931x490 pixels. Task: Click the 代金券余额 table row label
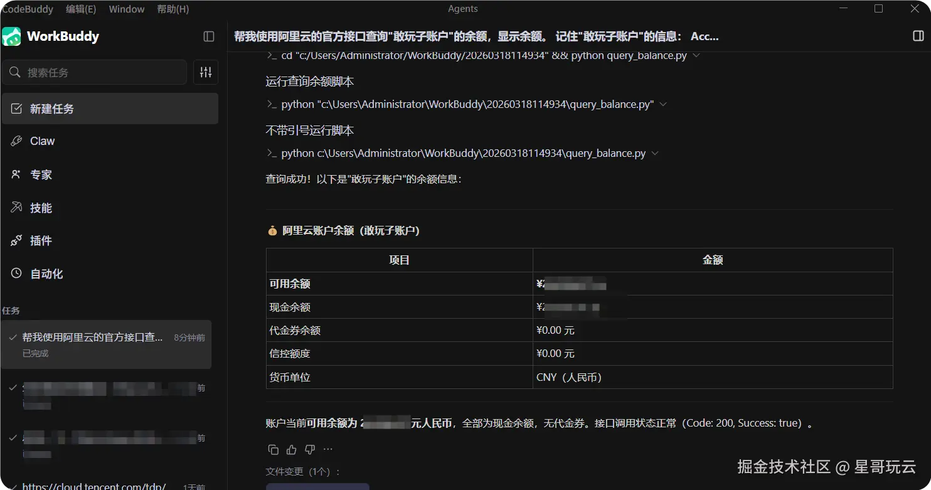(x=295, y=330)
